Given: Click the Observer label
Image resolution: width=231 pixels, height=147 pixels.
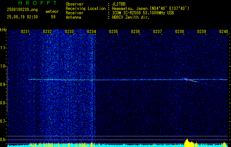Looking at the screenshot, I should point(75,4).
